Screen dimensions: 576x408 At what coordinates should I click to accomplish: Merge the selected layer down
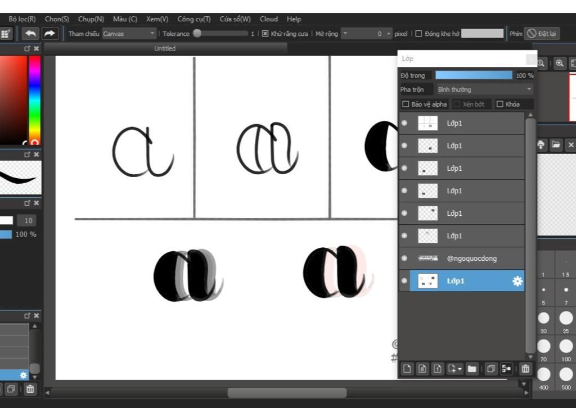(x=506, y=369)
